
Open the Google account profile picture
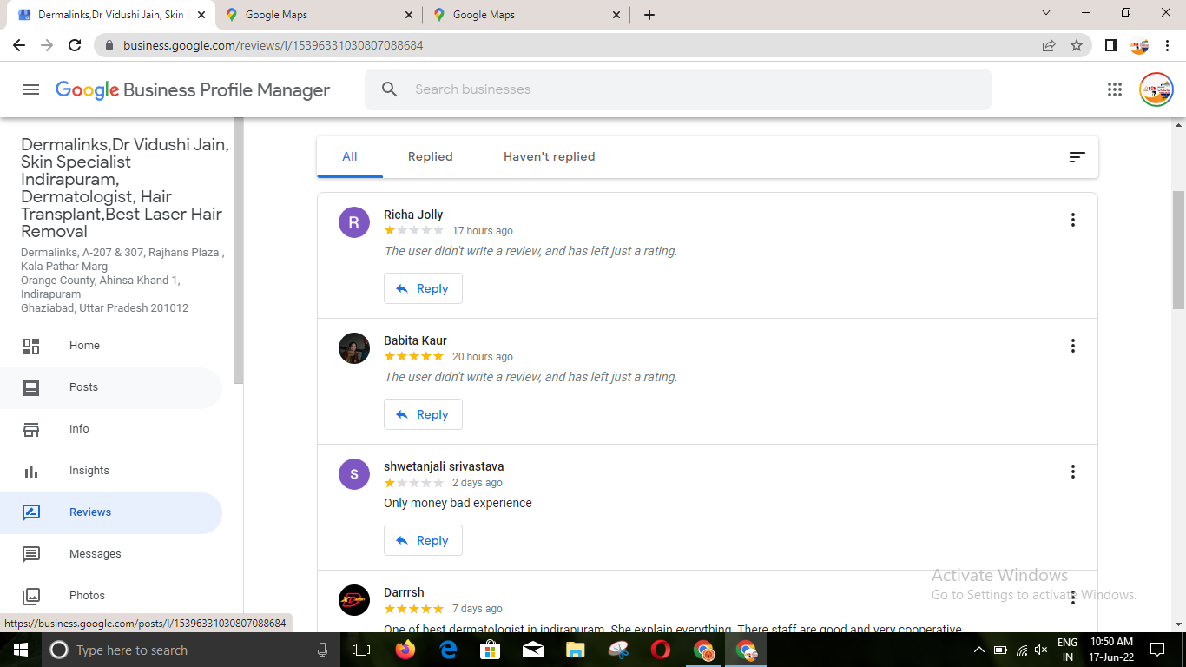[1156, 89]
